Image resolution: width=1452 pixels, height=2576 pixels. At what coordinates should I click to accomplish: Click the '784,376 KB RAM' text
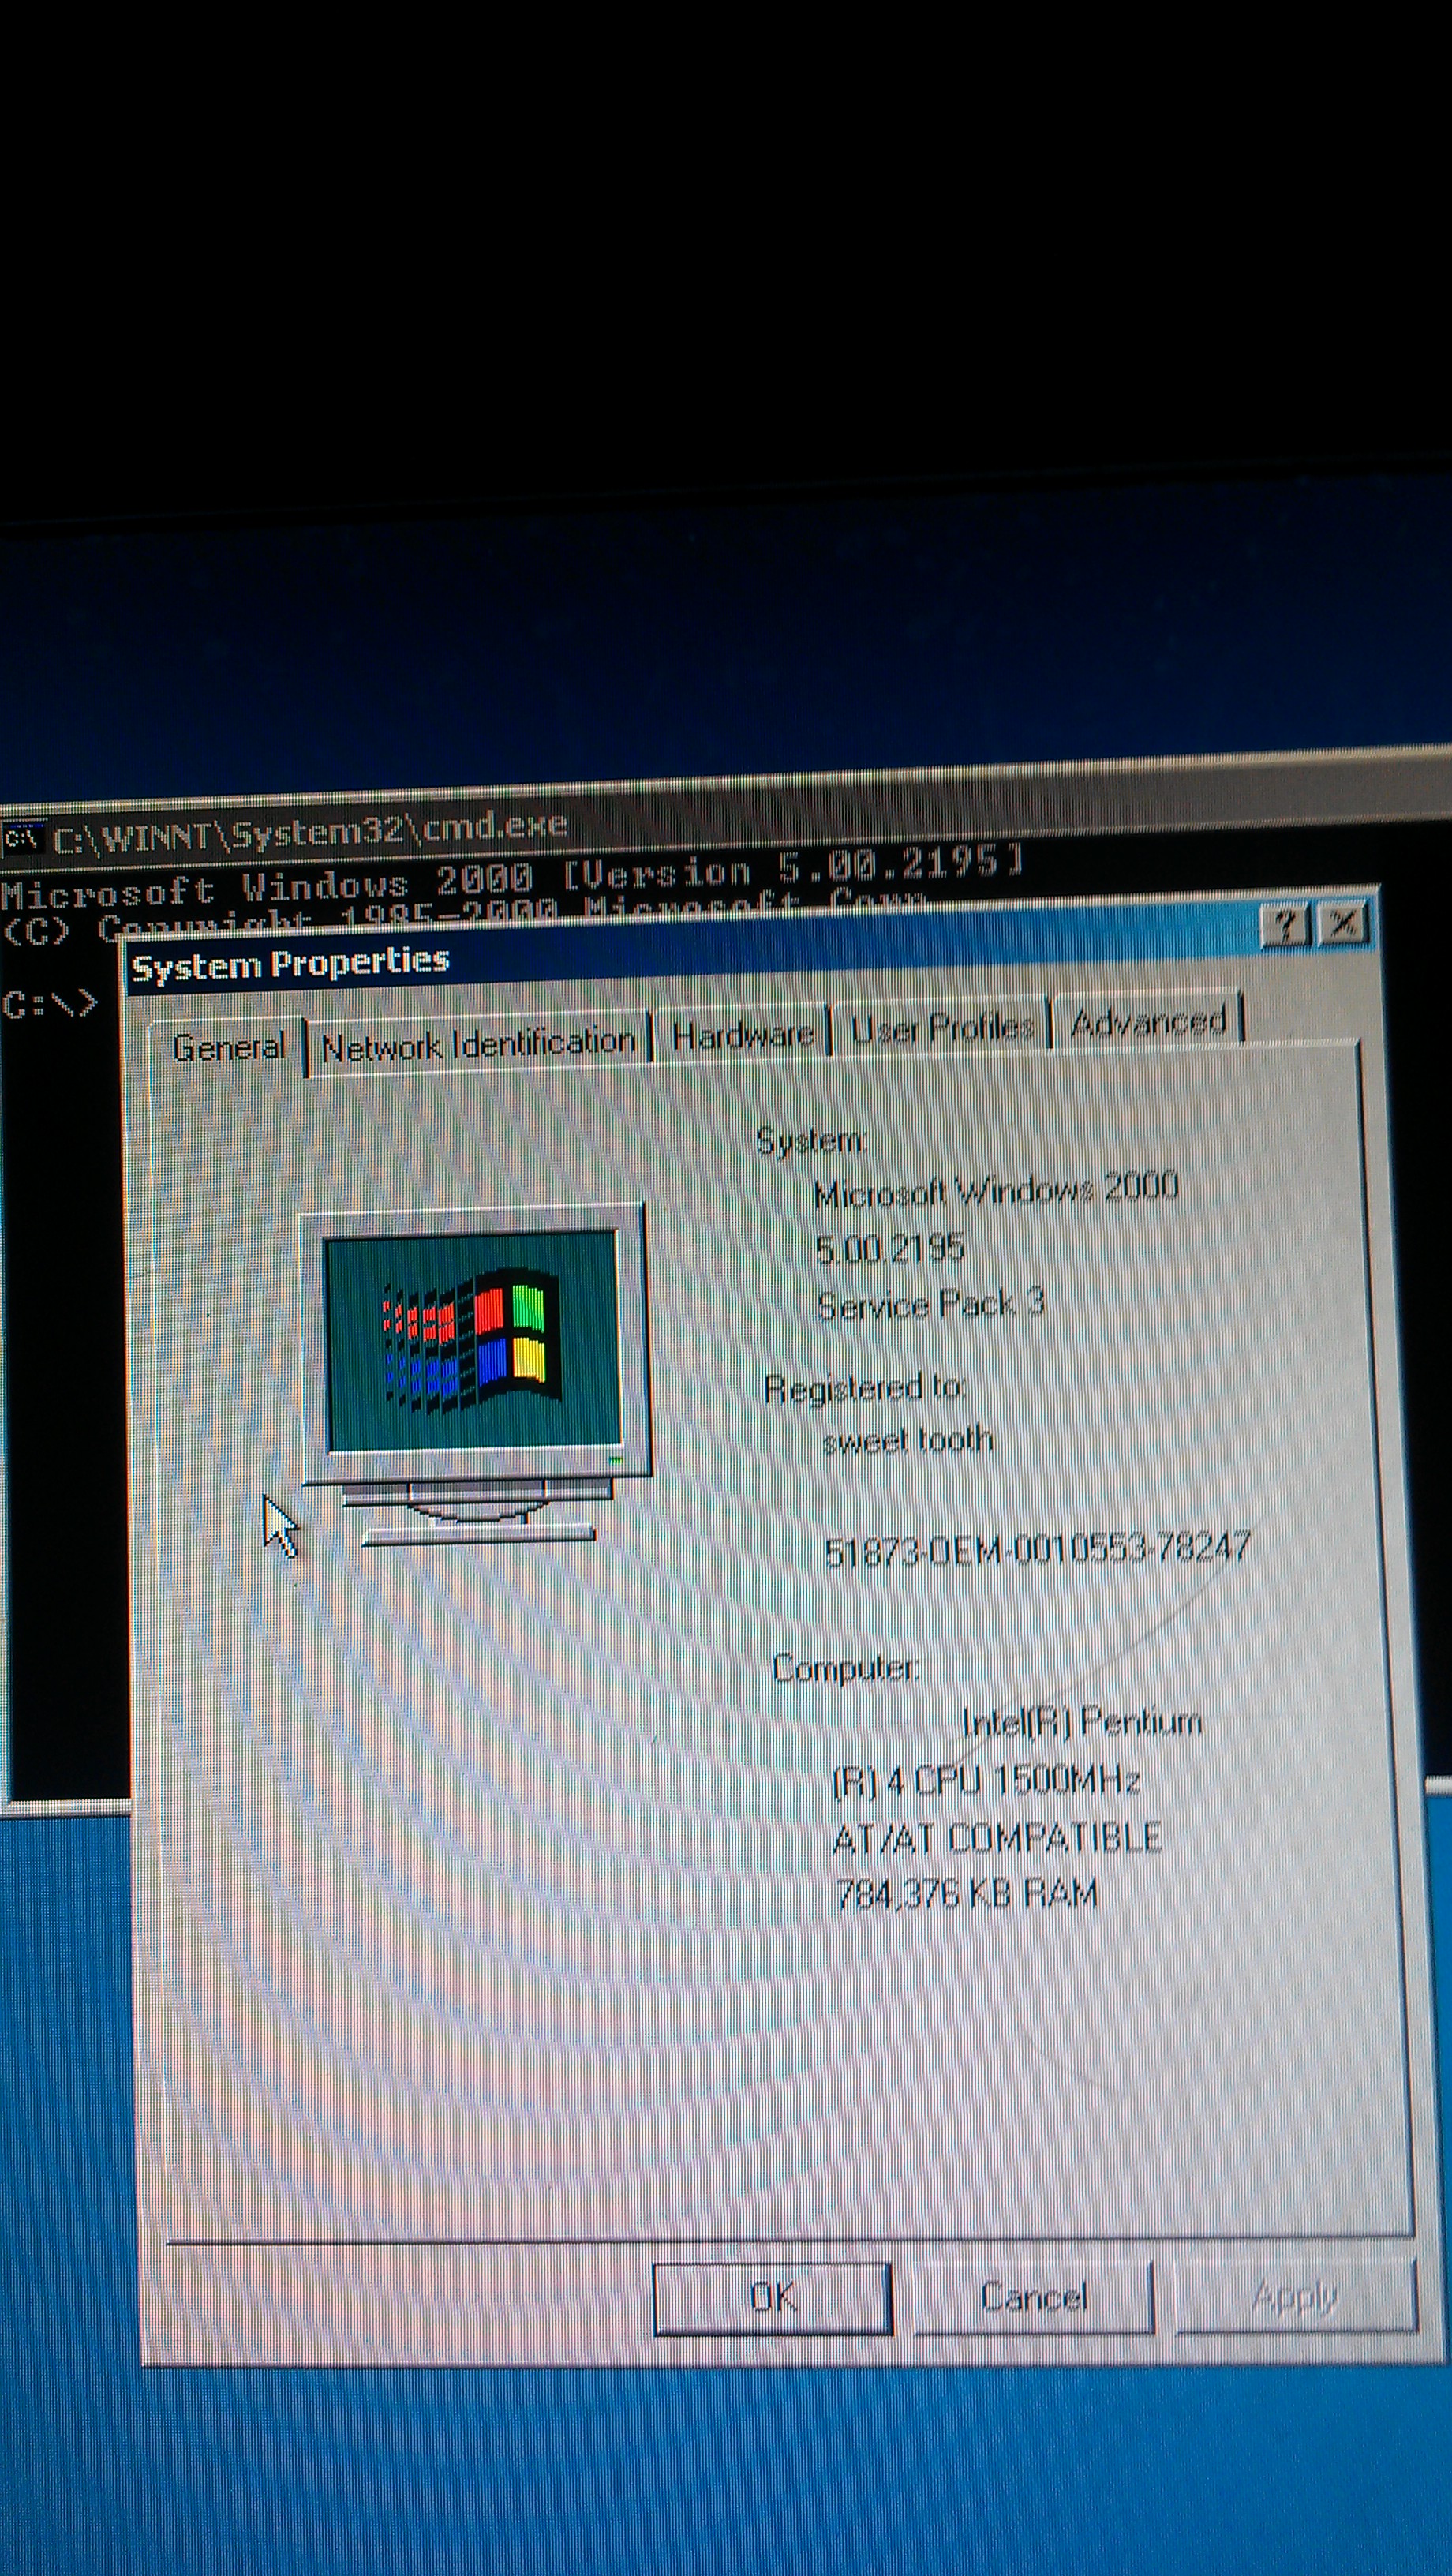966,1893
